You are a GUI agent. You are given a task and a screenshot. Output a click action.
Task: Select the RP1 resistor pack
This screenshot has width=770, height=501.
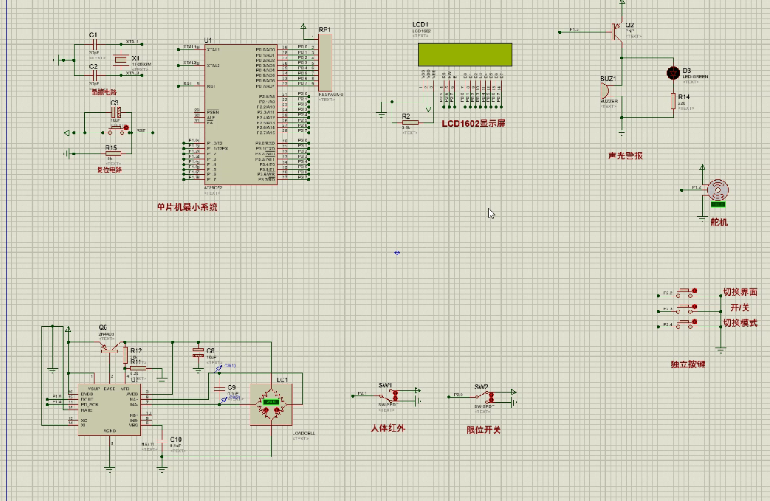tap(325, 62)
